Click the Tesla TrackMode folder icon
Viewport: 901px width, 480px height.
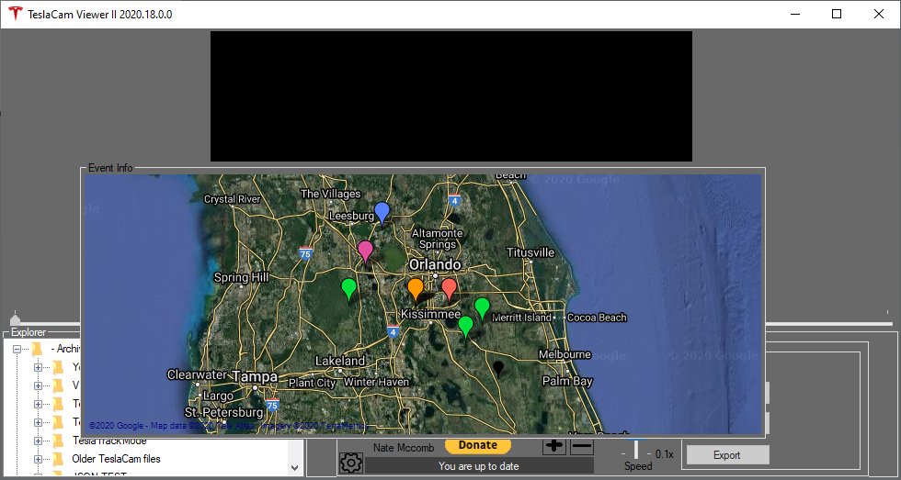click(57, 441)
